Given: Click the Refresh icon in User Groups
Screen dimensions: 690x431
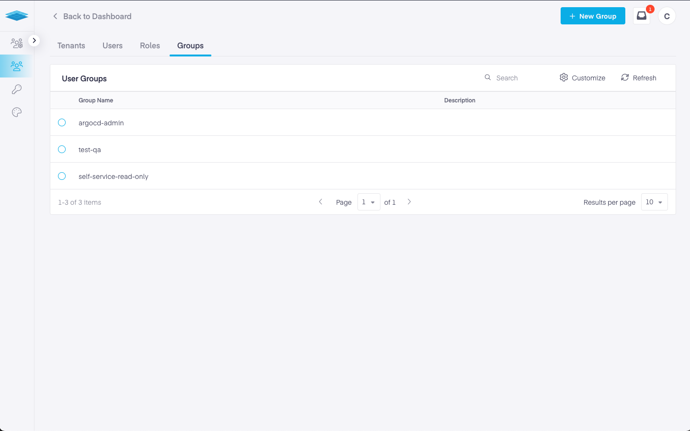Looking at the screenshot, I should point(625,77).
